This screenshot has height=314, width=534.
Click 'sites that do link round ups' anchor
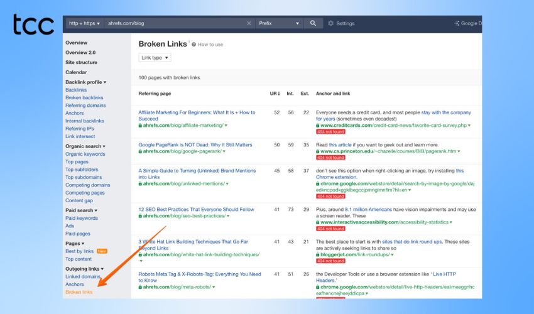[412, 242]
